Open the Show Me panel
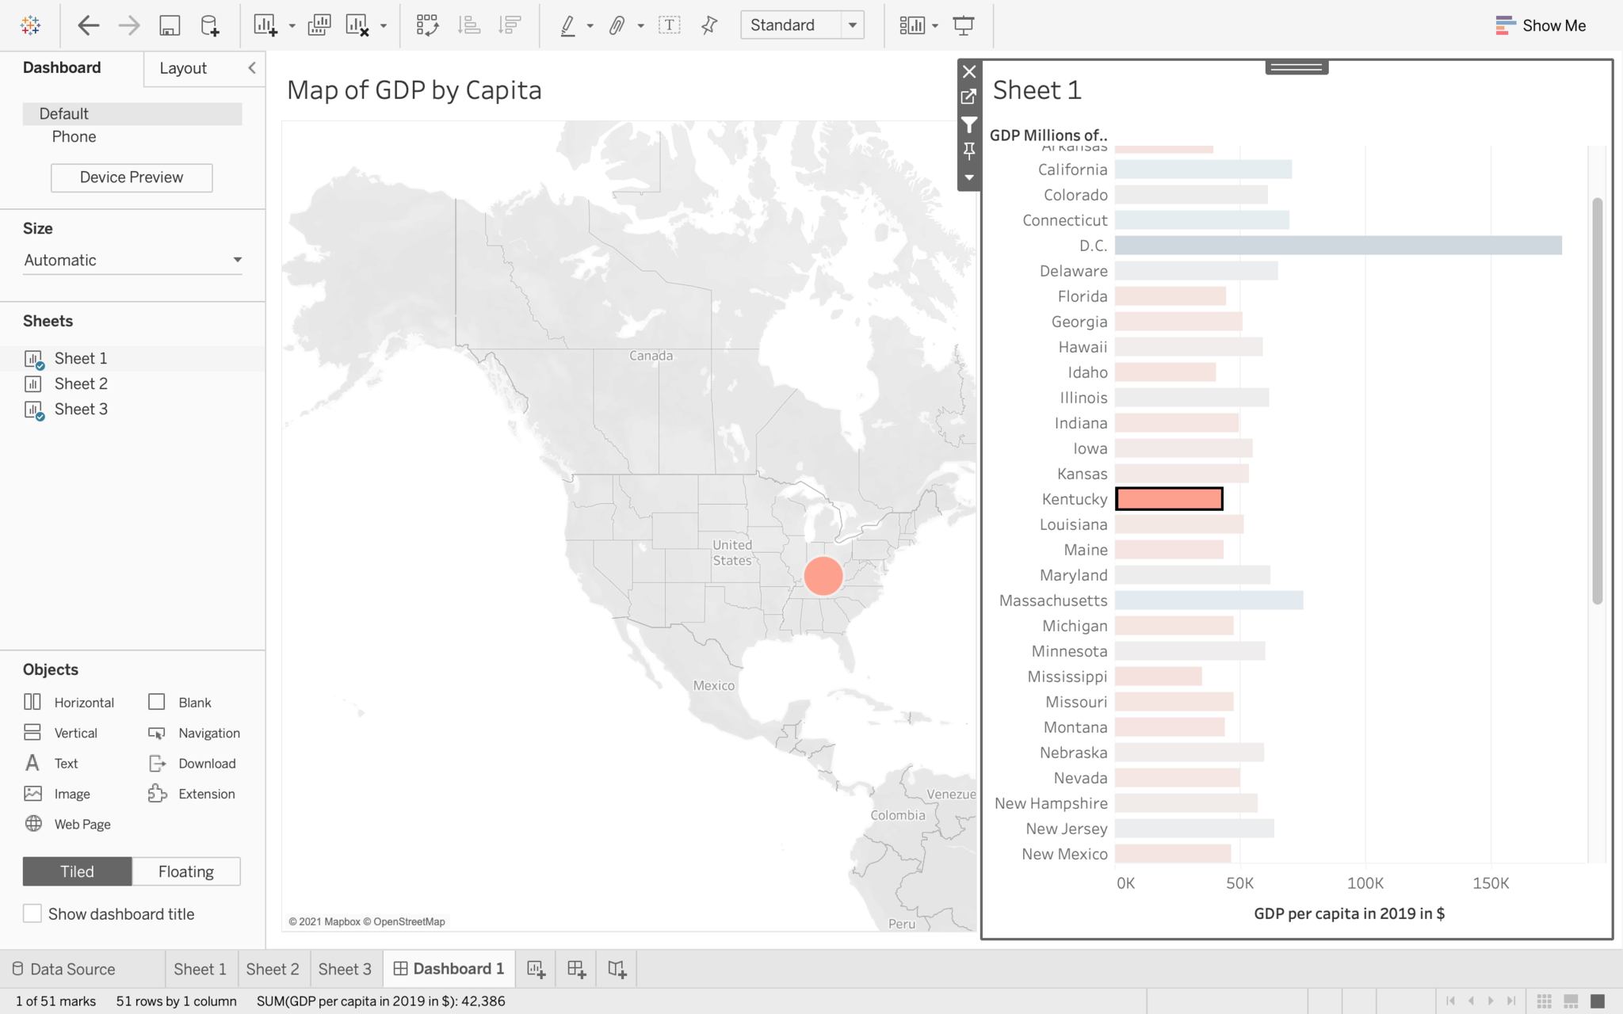This screenshot has height=1014, width=1623. click(1540, 25)
